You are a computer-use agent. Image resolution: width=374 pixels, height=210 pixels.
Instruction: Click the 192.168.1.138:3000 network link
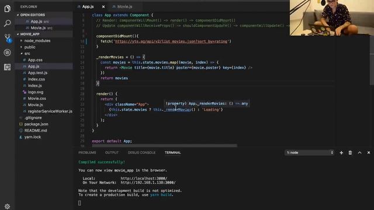[148, 183]
